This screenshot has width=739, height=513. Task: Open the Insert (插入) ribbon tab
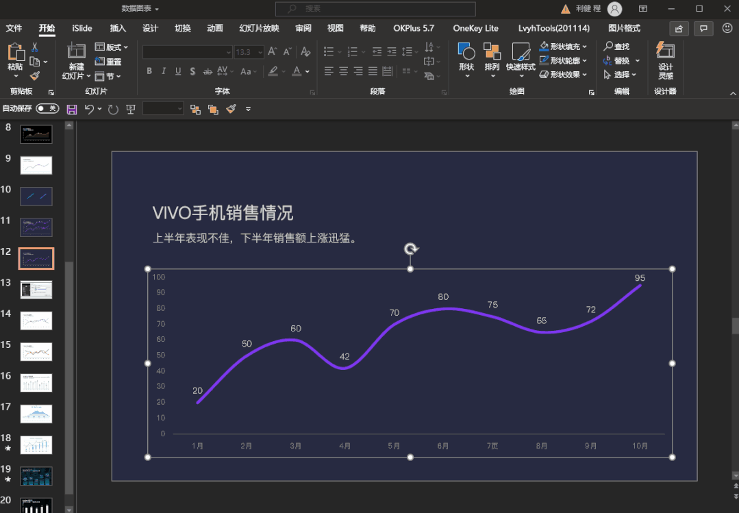118,28
